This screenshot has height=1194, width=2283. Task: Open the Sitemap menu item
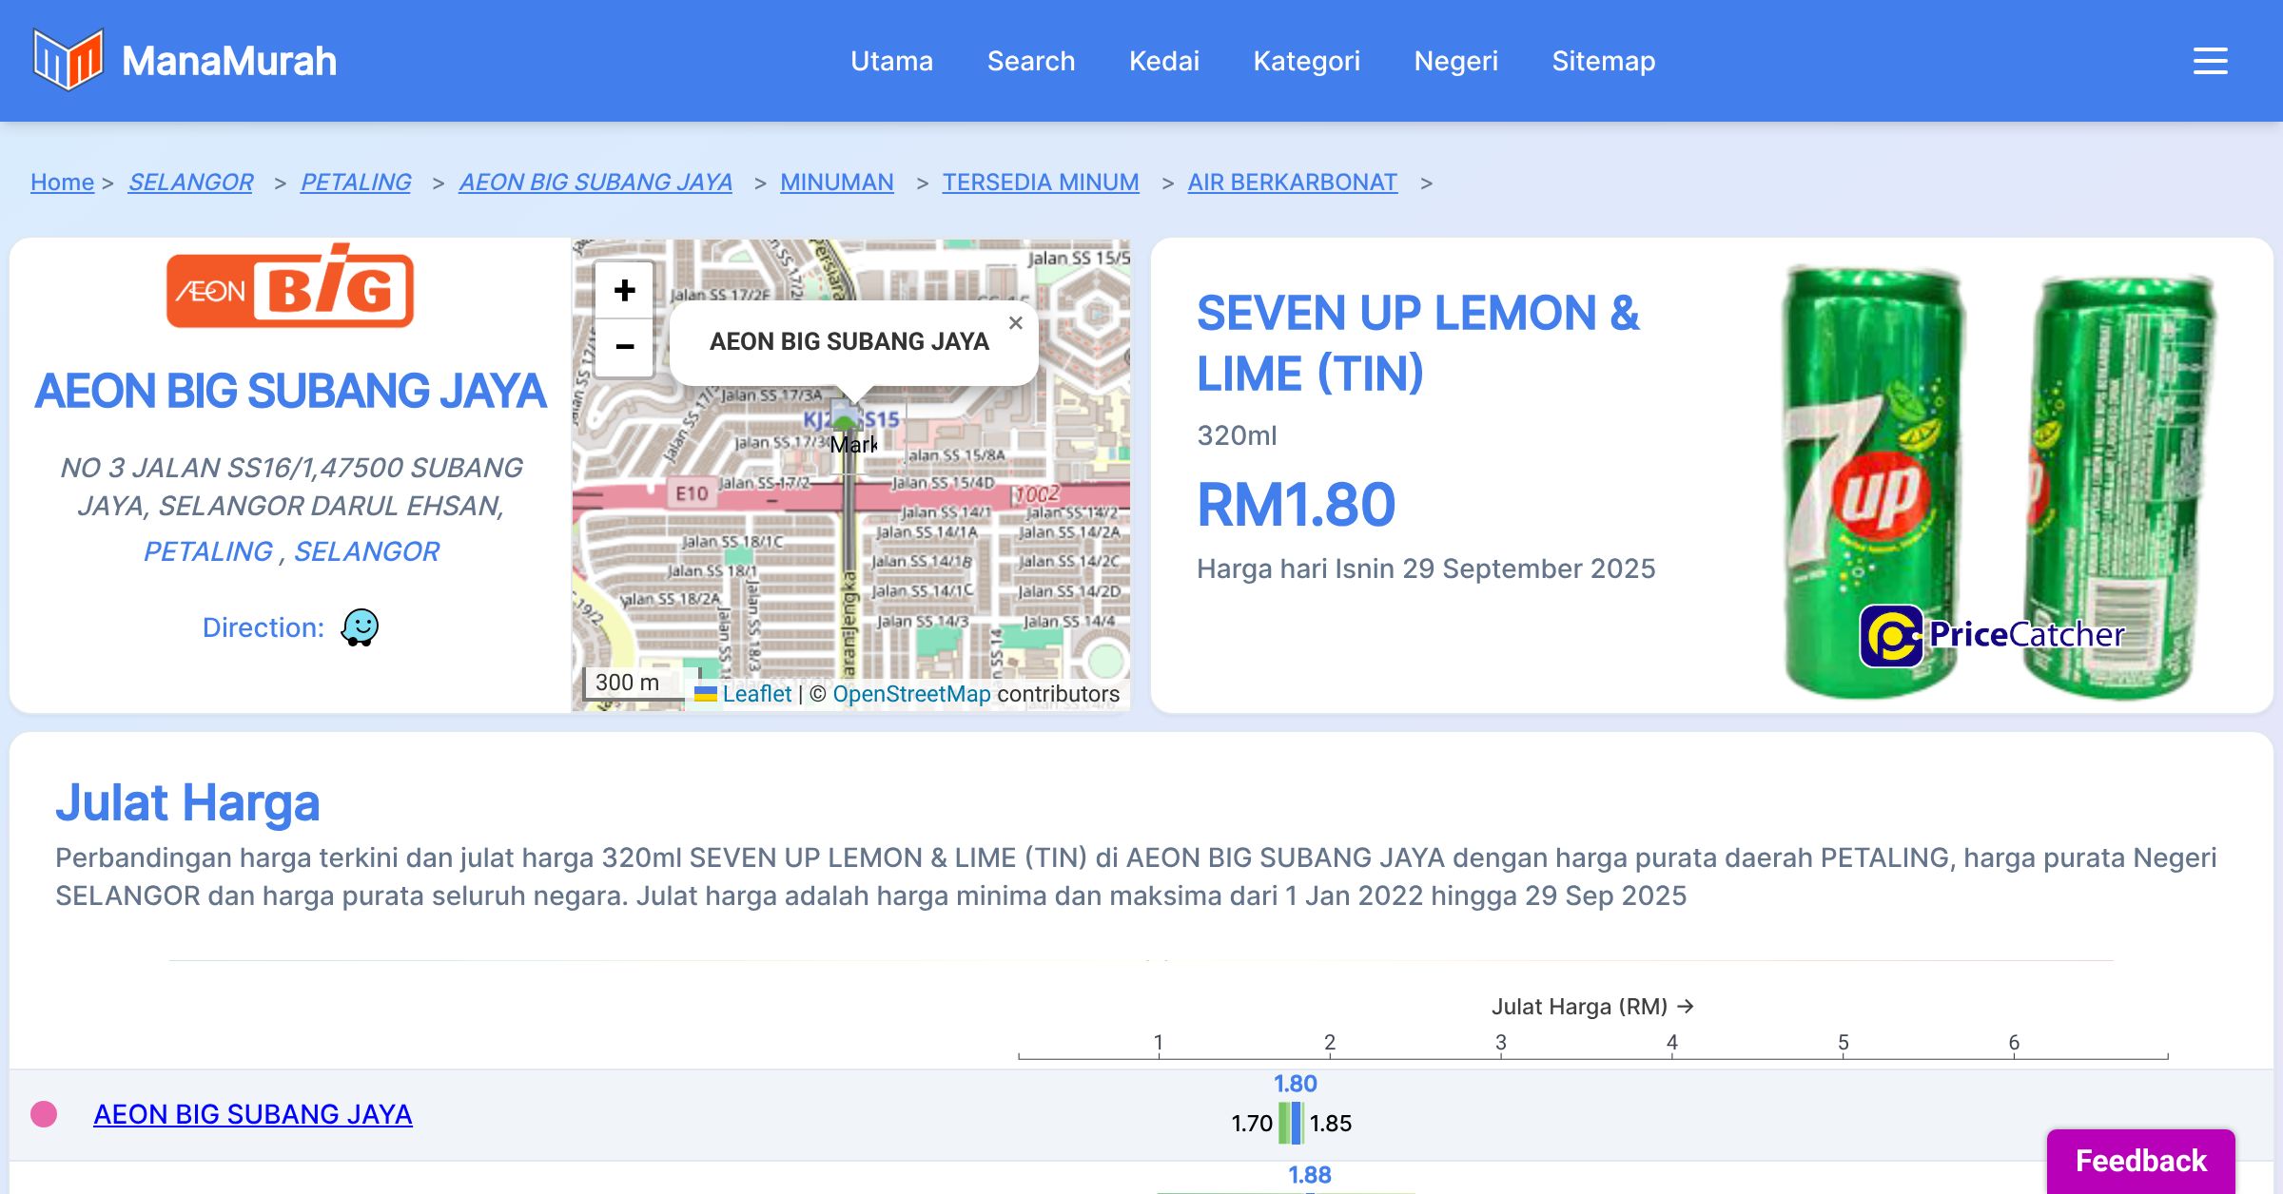click(1604, 61)
